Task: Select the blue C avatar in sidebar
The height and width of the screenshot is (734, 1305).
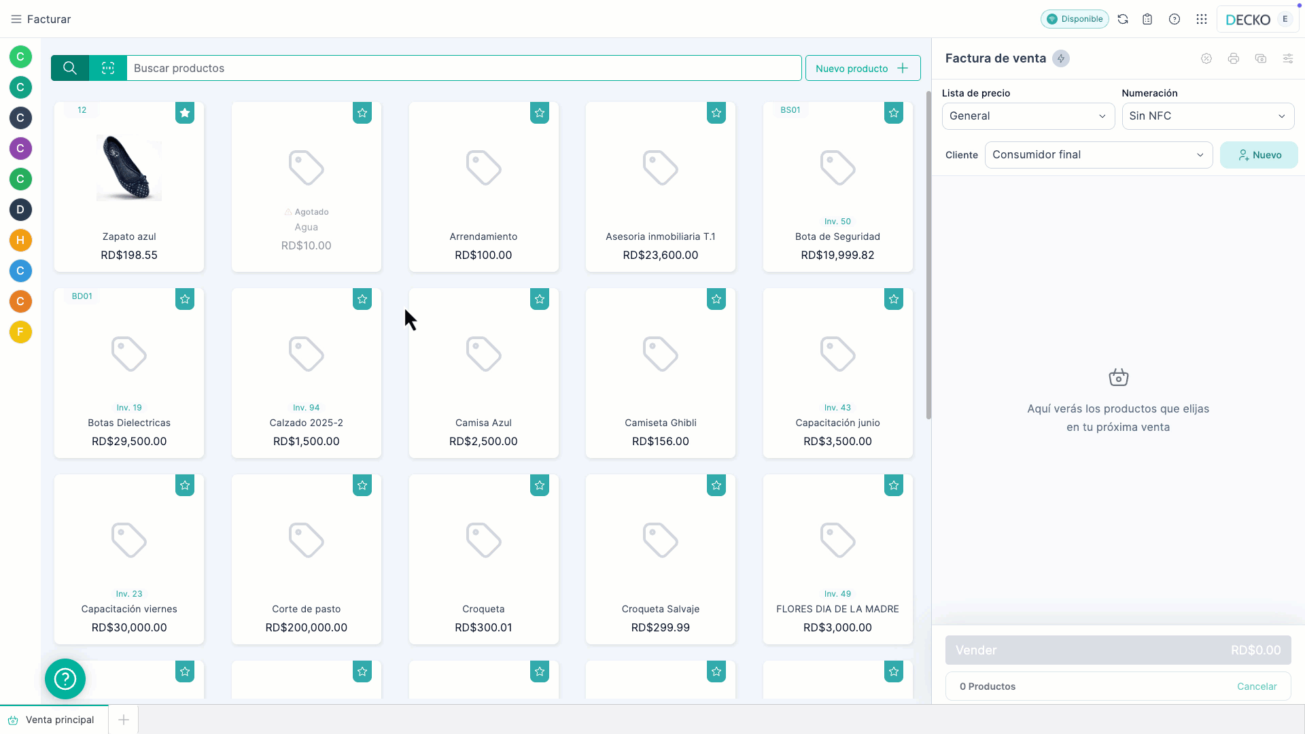Action: pyautogui.click(x=20, y=270)
